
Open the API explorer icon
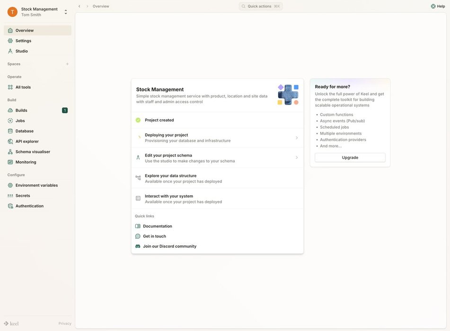10,141
